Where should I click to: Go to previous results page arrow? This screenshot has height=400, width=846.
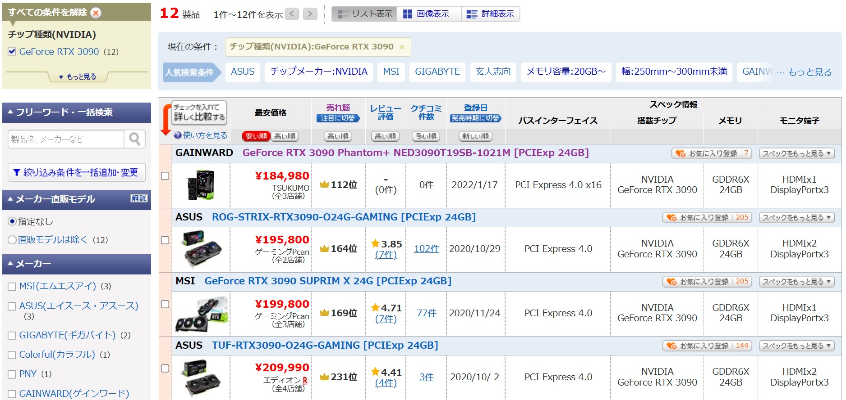[x=292, y=14]
